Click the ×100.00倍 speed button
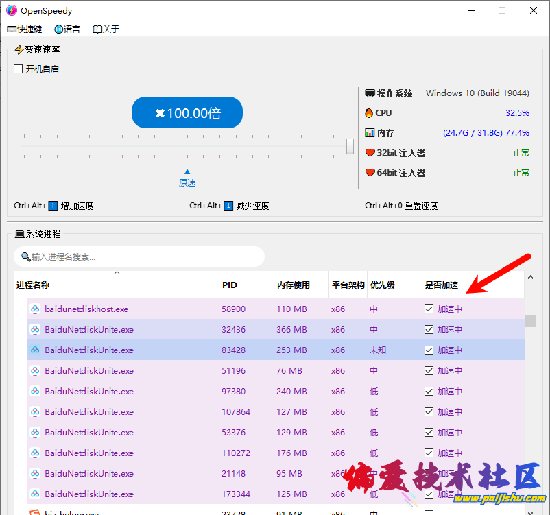This screenshot has height=515, width=550. (x=187, y=113)
